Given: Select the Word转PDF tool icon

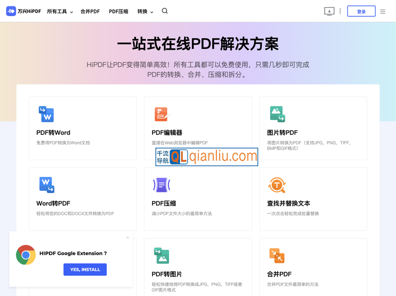Looking at the screenshot, I should coord(46,185).
